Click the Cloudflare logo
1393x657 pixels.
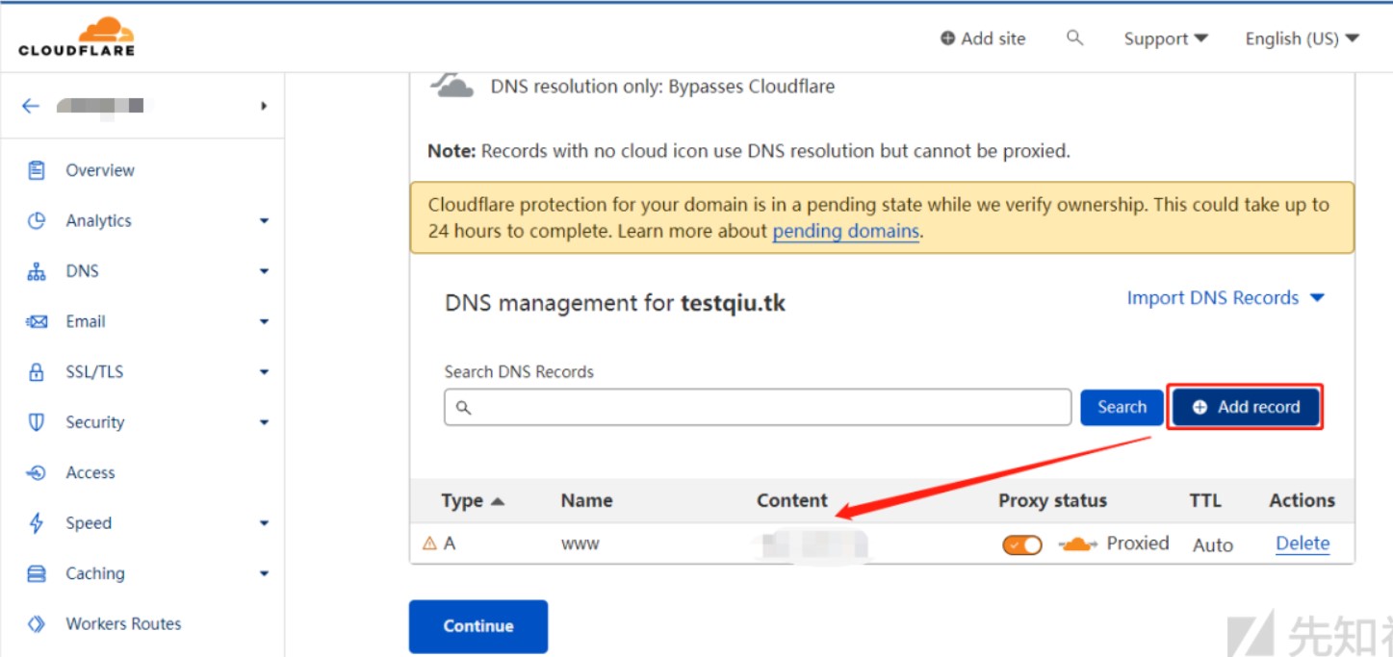pos(77,37)
